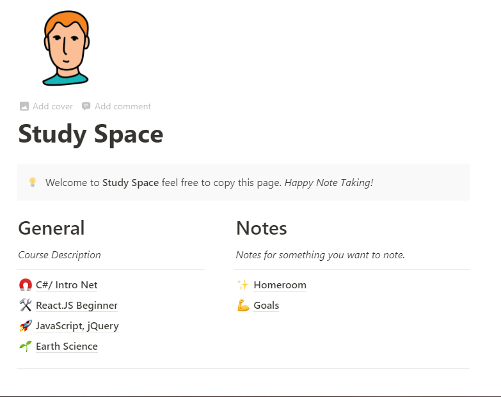Click the sparkles icon beside Homeroom
The image size is (501, 397).
pyautogui.click(x=243, y=285)
